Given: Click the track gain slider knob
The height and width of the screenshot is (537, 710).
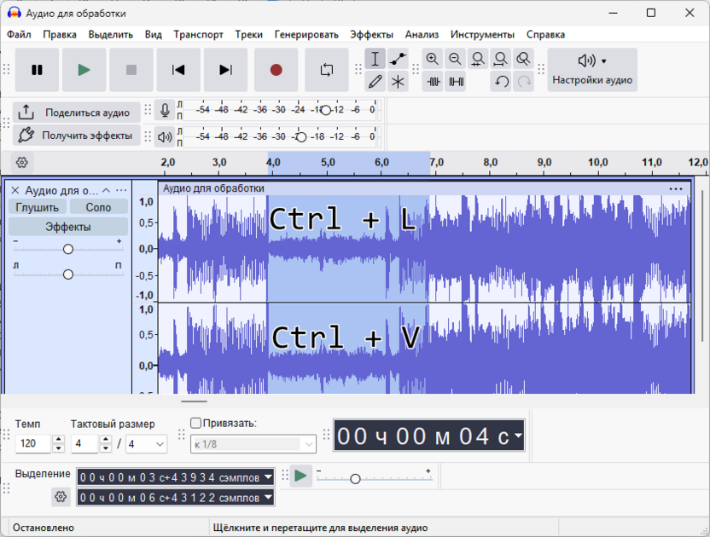Looking at the screenshot, I should (x=68, y=249).
